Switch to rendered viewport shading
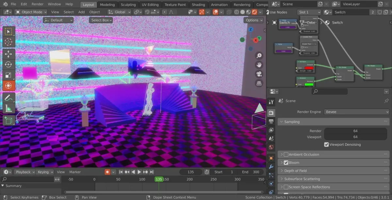The height and width of the screenshot is (200, 392). click(254, 12)
